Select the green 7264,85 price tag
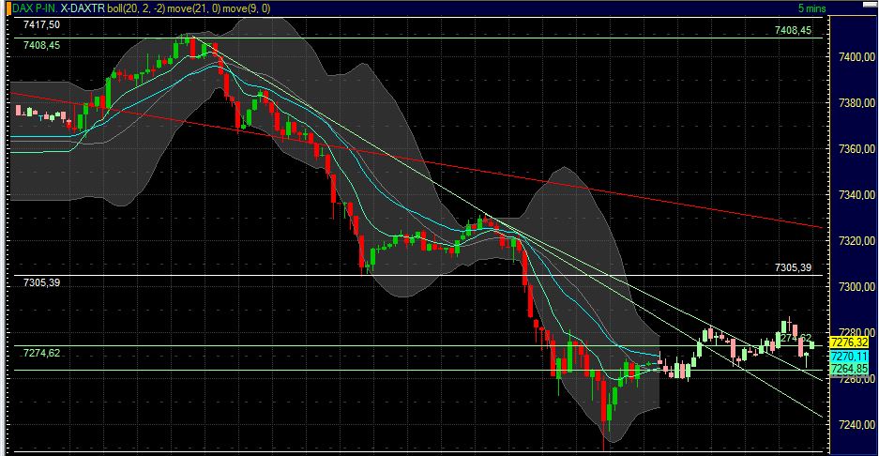Screen dimensions: 879x456 click(849, 369)
